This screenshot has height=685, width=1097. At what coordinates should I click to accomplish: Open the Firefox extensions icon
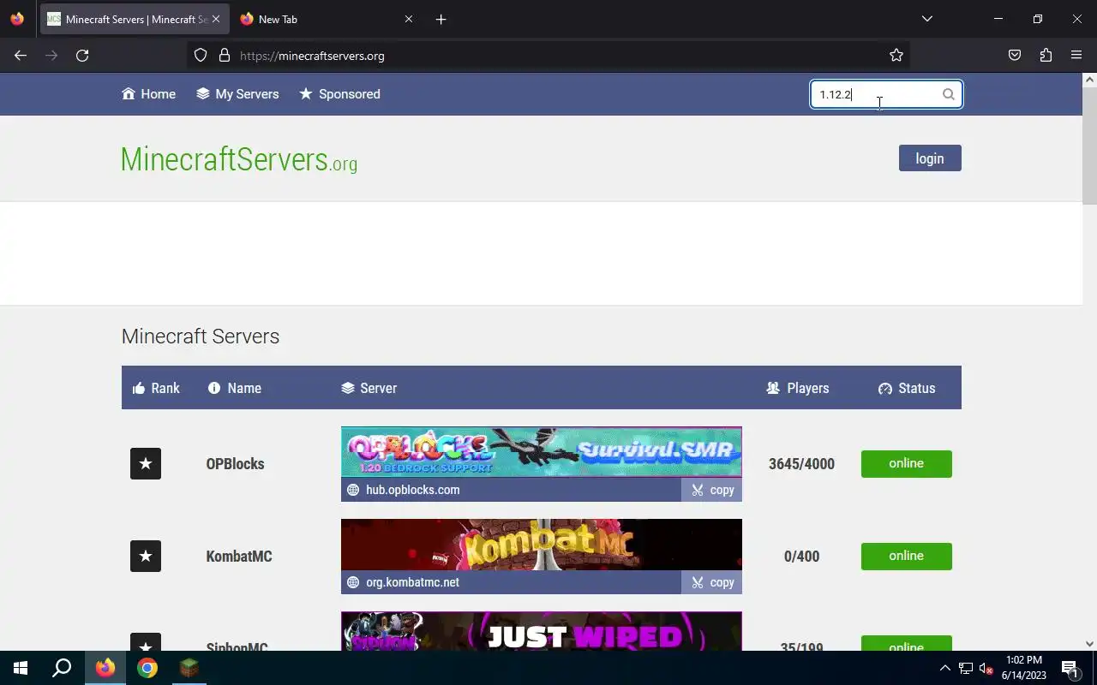tap(1046, 56)
